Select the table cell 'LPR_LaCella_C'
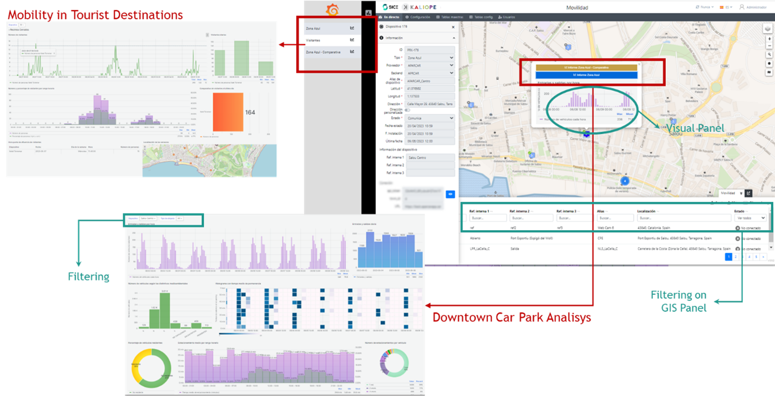 pos(480,249)
